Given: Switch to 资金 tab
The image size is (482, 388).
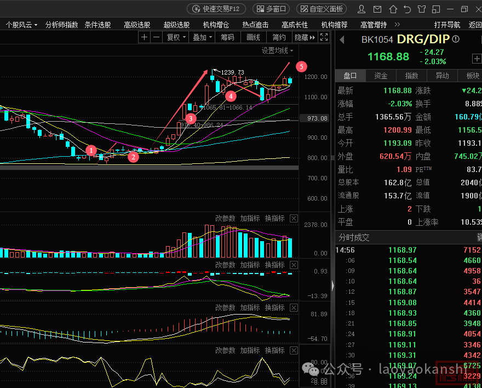Looking at the screenshot, I should pos(381,76).
